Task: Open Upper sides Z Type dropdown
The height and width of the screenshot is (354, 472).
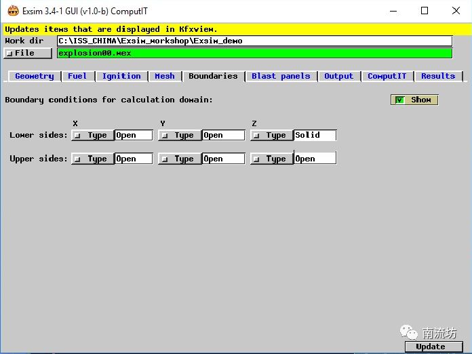Action: (x=271, y=159)
